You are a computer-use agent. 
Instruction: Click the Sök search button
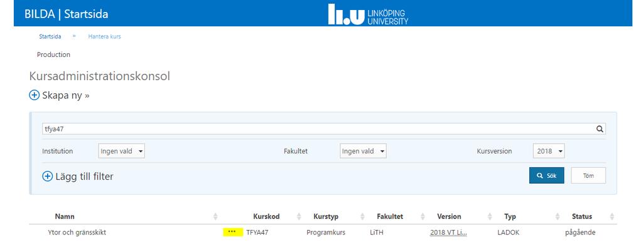pyautogui.click(x=547, y=175)
